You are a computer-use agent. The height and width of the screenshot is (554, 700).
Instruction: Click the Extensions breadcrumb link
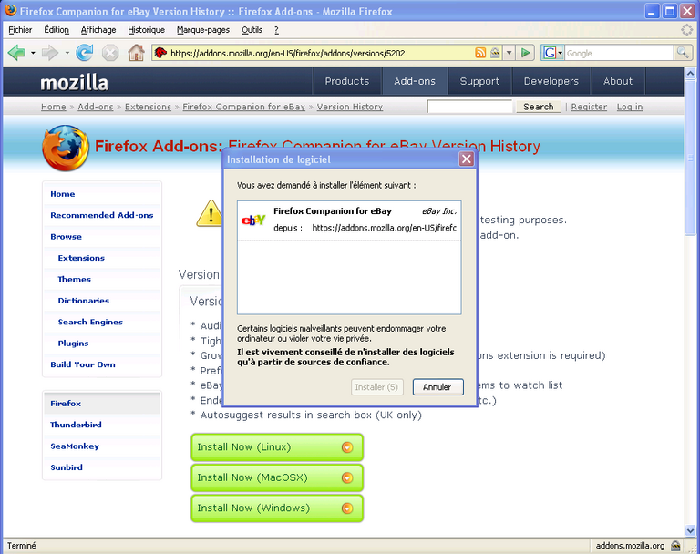point(148,107)
